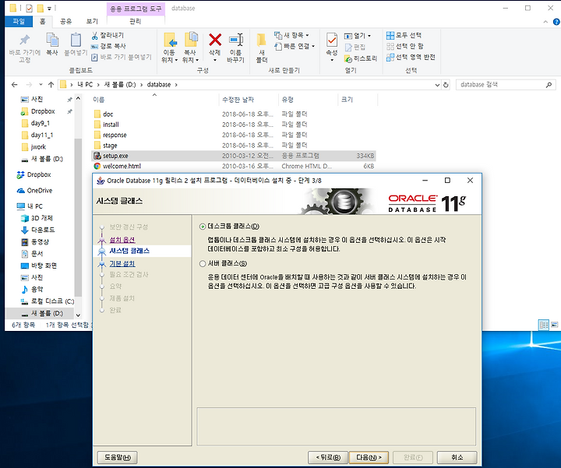This screenshot has width=561, height=468.
Task: Click the chevron after database in address bar
Action: 175,85
